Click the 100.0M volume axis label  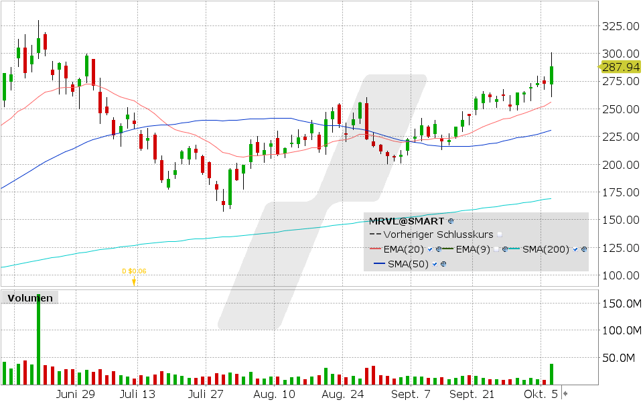click(622, 330)
